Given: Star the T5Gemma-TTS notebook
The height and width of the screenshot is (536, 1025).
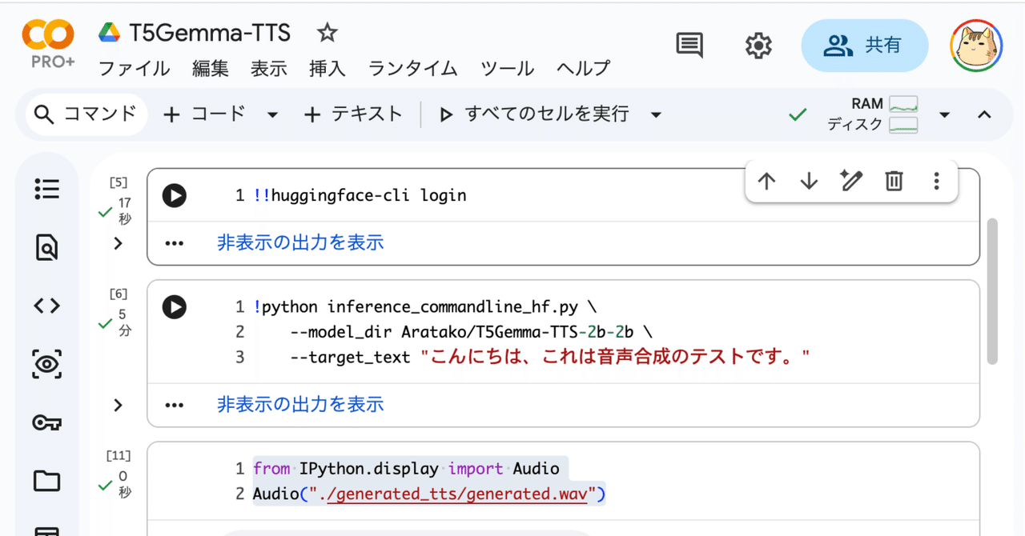Looking at the screenshot, I should pyautogui.click(x=327, y=34).
